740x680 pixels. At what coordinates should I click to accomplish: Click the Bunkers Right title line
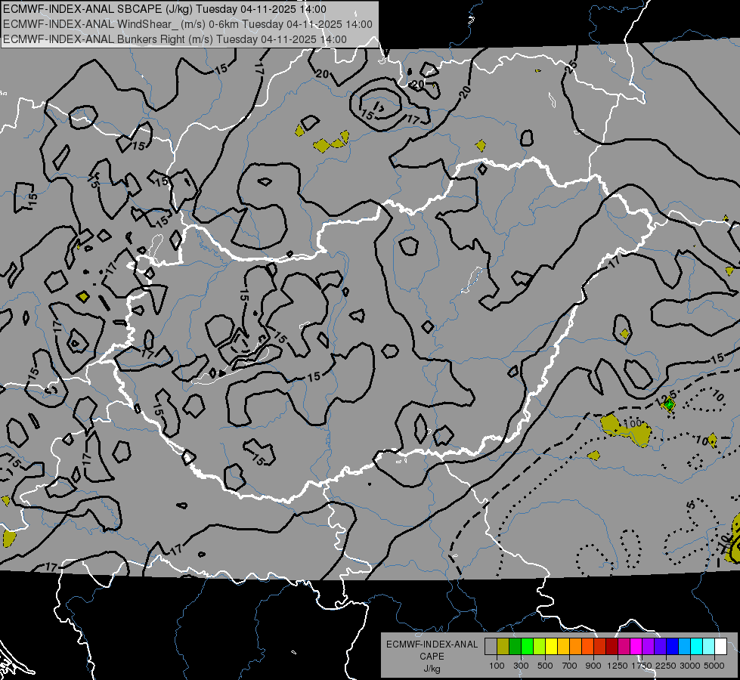tap(175, 39)
